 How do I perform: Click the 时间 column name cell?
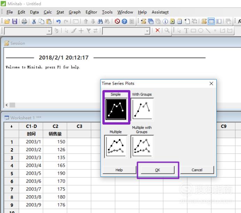(x=31, y=134)
